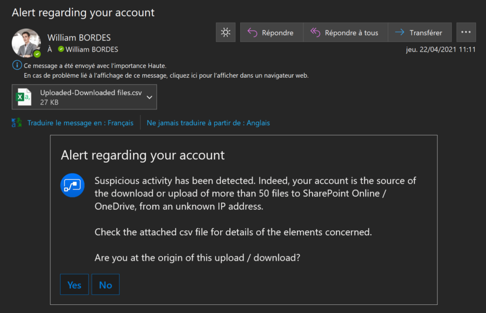Click the Transférer forward button
Viewport: 486px width, 313px height.
(419, 33)
